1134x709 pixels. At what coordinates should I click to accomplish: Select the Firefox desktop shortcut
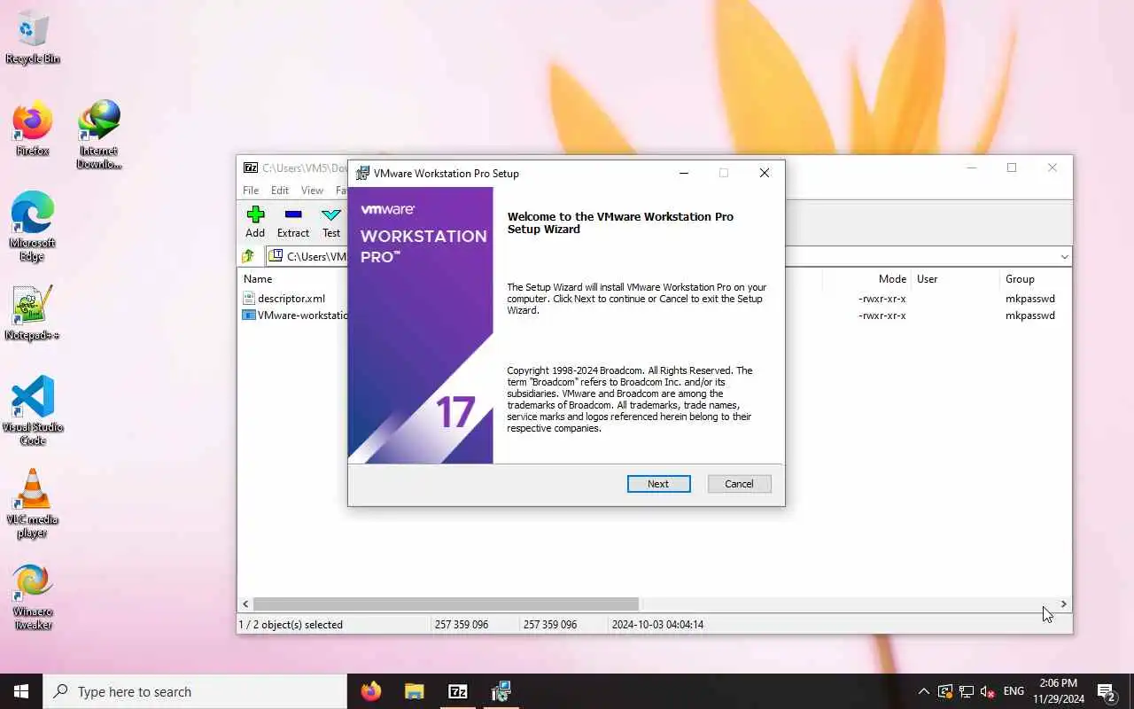pos(33,129)
